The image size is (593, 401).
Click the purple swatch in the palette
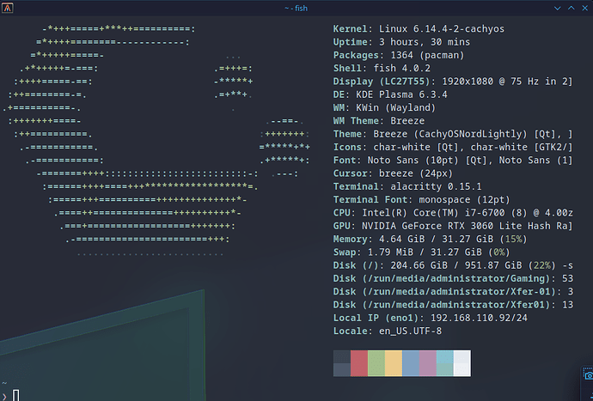(428, 363)
